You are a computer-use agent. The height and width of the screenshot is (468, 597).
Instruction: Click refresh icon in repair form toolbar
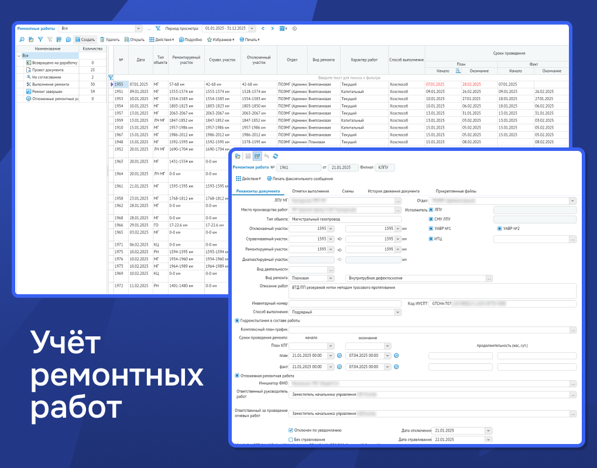[x=276, y=156]
